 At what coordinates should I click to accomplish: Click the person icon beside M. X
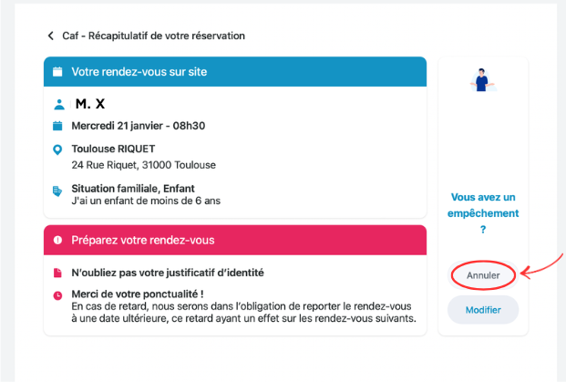click(57, 105)
